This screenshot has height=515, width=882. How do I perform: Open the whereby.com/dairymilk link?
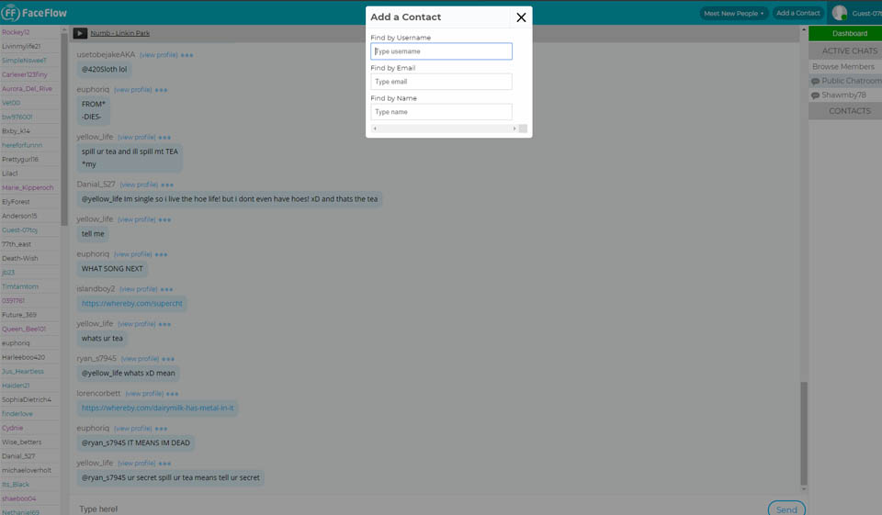pos(157,408)
